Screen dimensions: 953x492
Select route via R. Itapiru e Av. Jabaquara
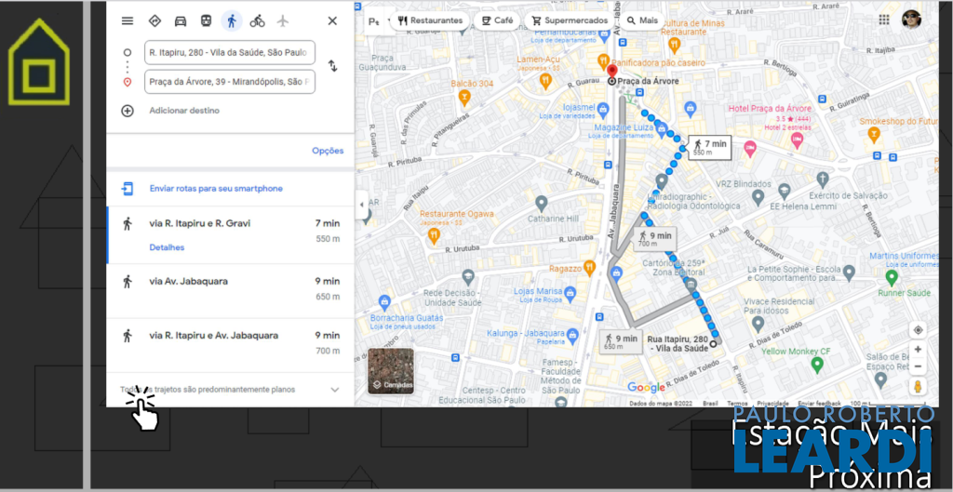(231, 343)
